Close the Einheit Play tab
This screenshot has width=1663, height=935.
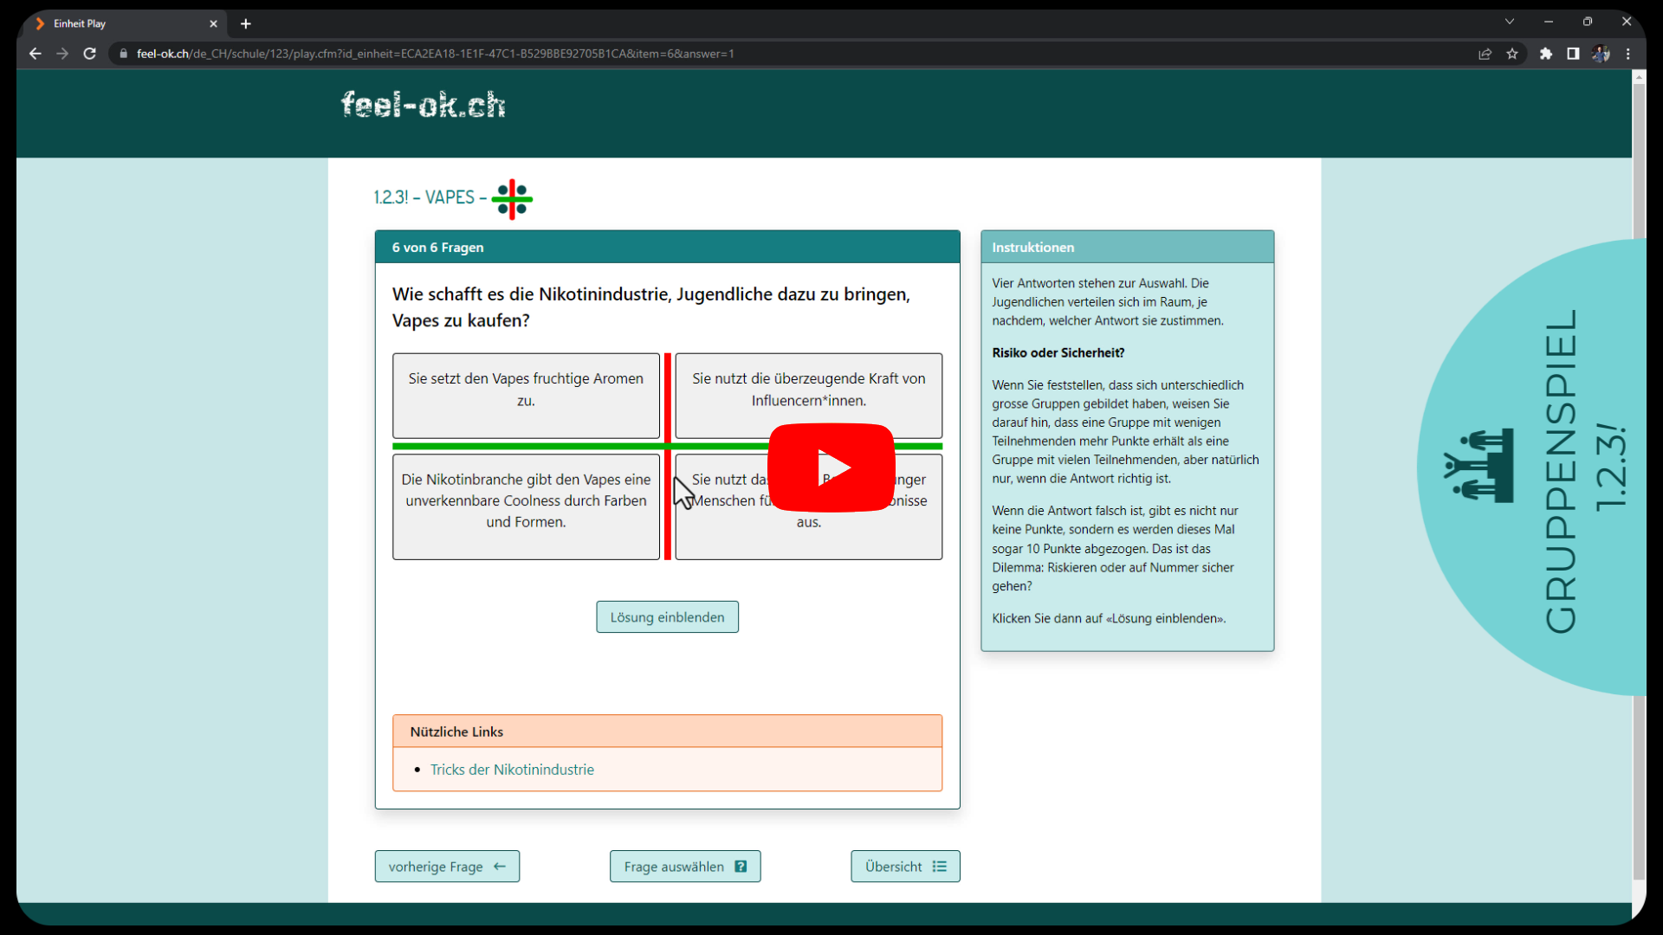coord(213,23)
